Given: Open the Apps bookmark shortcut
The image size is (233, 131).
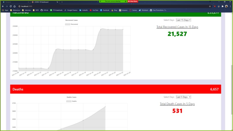Looking at the screenshot, I should pos(5,10).
